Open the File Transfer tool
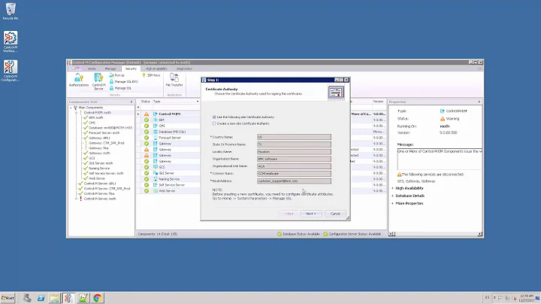 [174, 80]
